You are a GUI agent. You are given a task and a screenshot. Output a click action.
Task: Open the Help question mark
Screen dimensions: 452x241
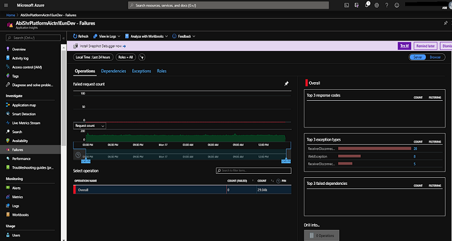(x=387, y=5)
